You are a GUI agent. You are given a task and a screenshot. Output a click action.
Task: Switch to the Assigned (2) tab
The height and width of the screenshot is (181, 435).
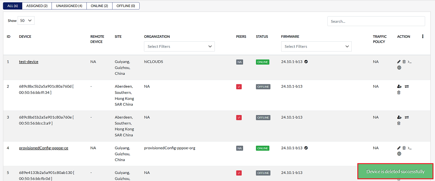pos(37,6)
